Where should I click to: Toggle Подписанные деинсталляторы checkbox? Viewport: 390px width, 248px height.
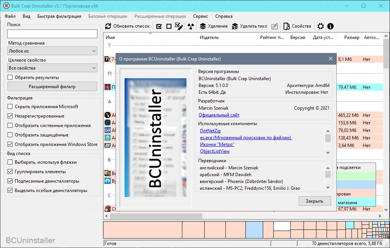pyautogui.click(x=10, y=181)
